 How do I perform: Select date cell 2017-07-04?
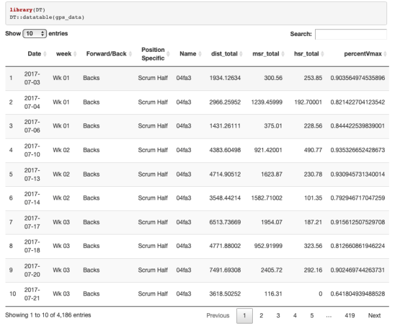pyautogui.click(x=32, y=103)
